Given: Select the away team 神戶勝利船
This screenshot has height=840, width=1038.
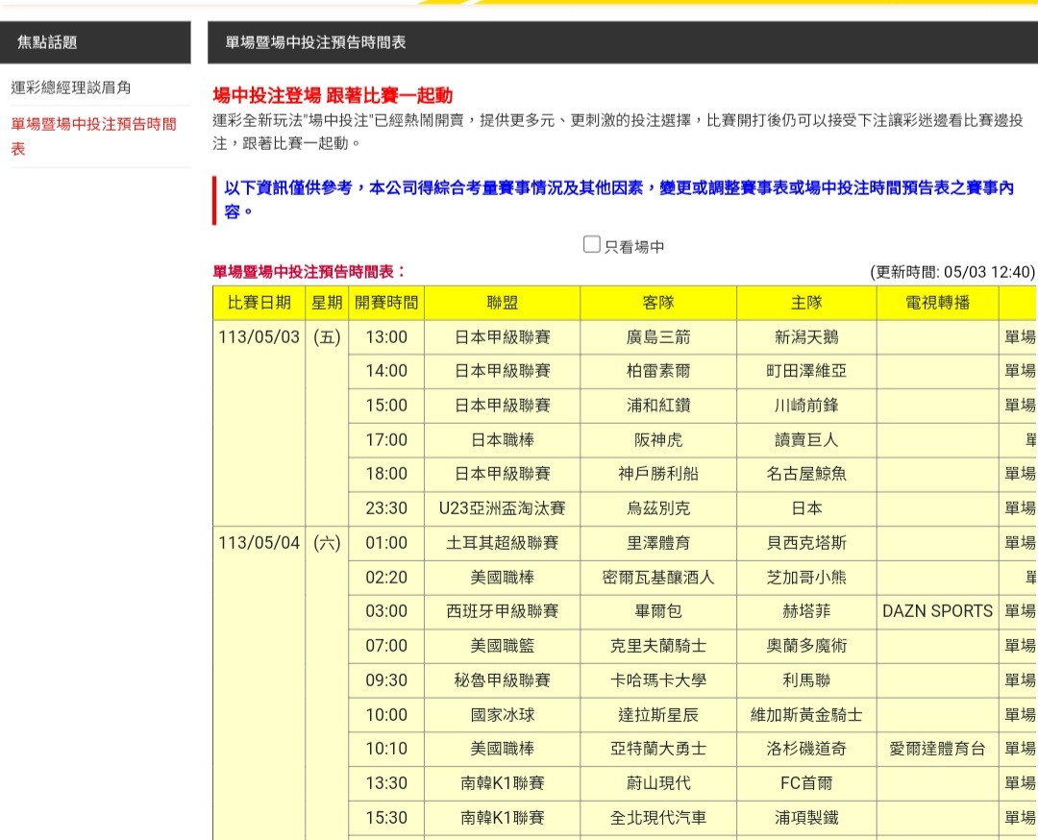Looking at the screenshot, I should [x=658, y=473].
